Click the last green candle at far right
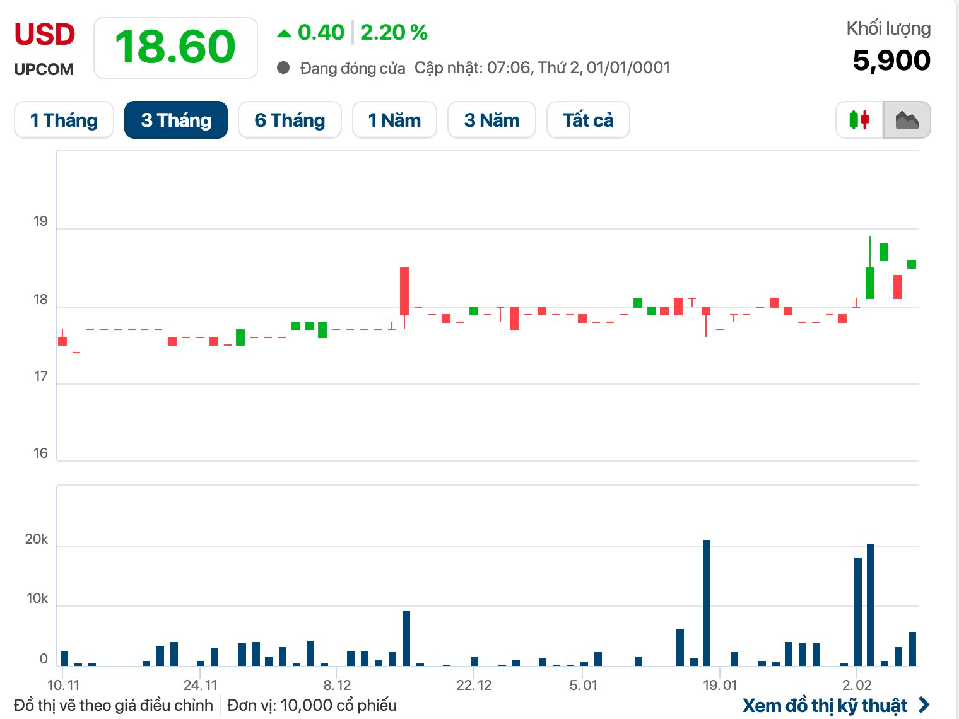 [912, 264]
